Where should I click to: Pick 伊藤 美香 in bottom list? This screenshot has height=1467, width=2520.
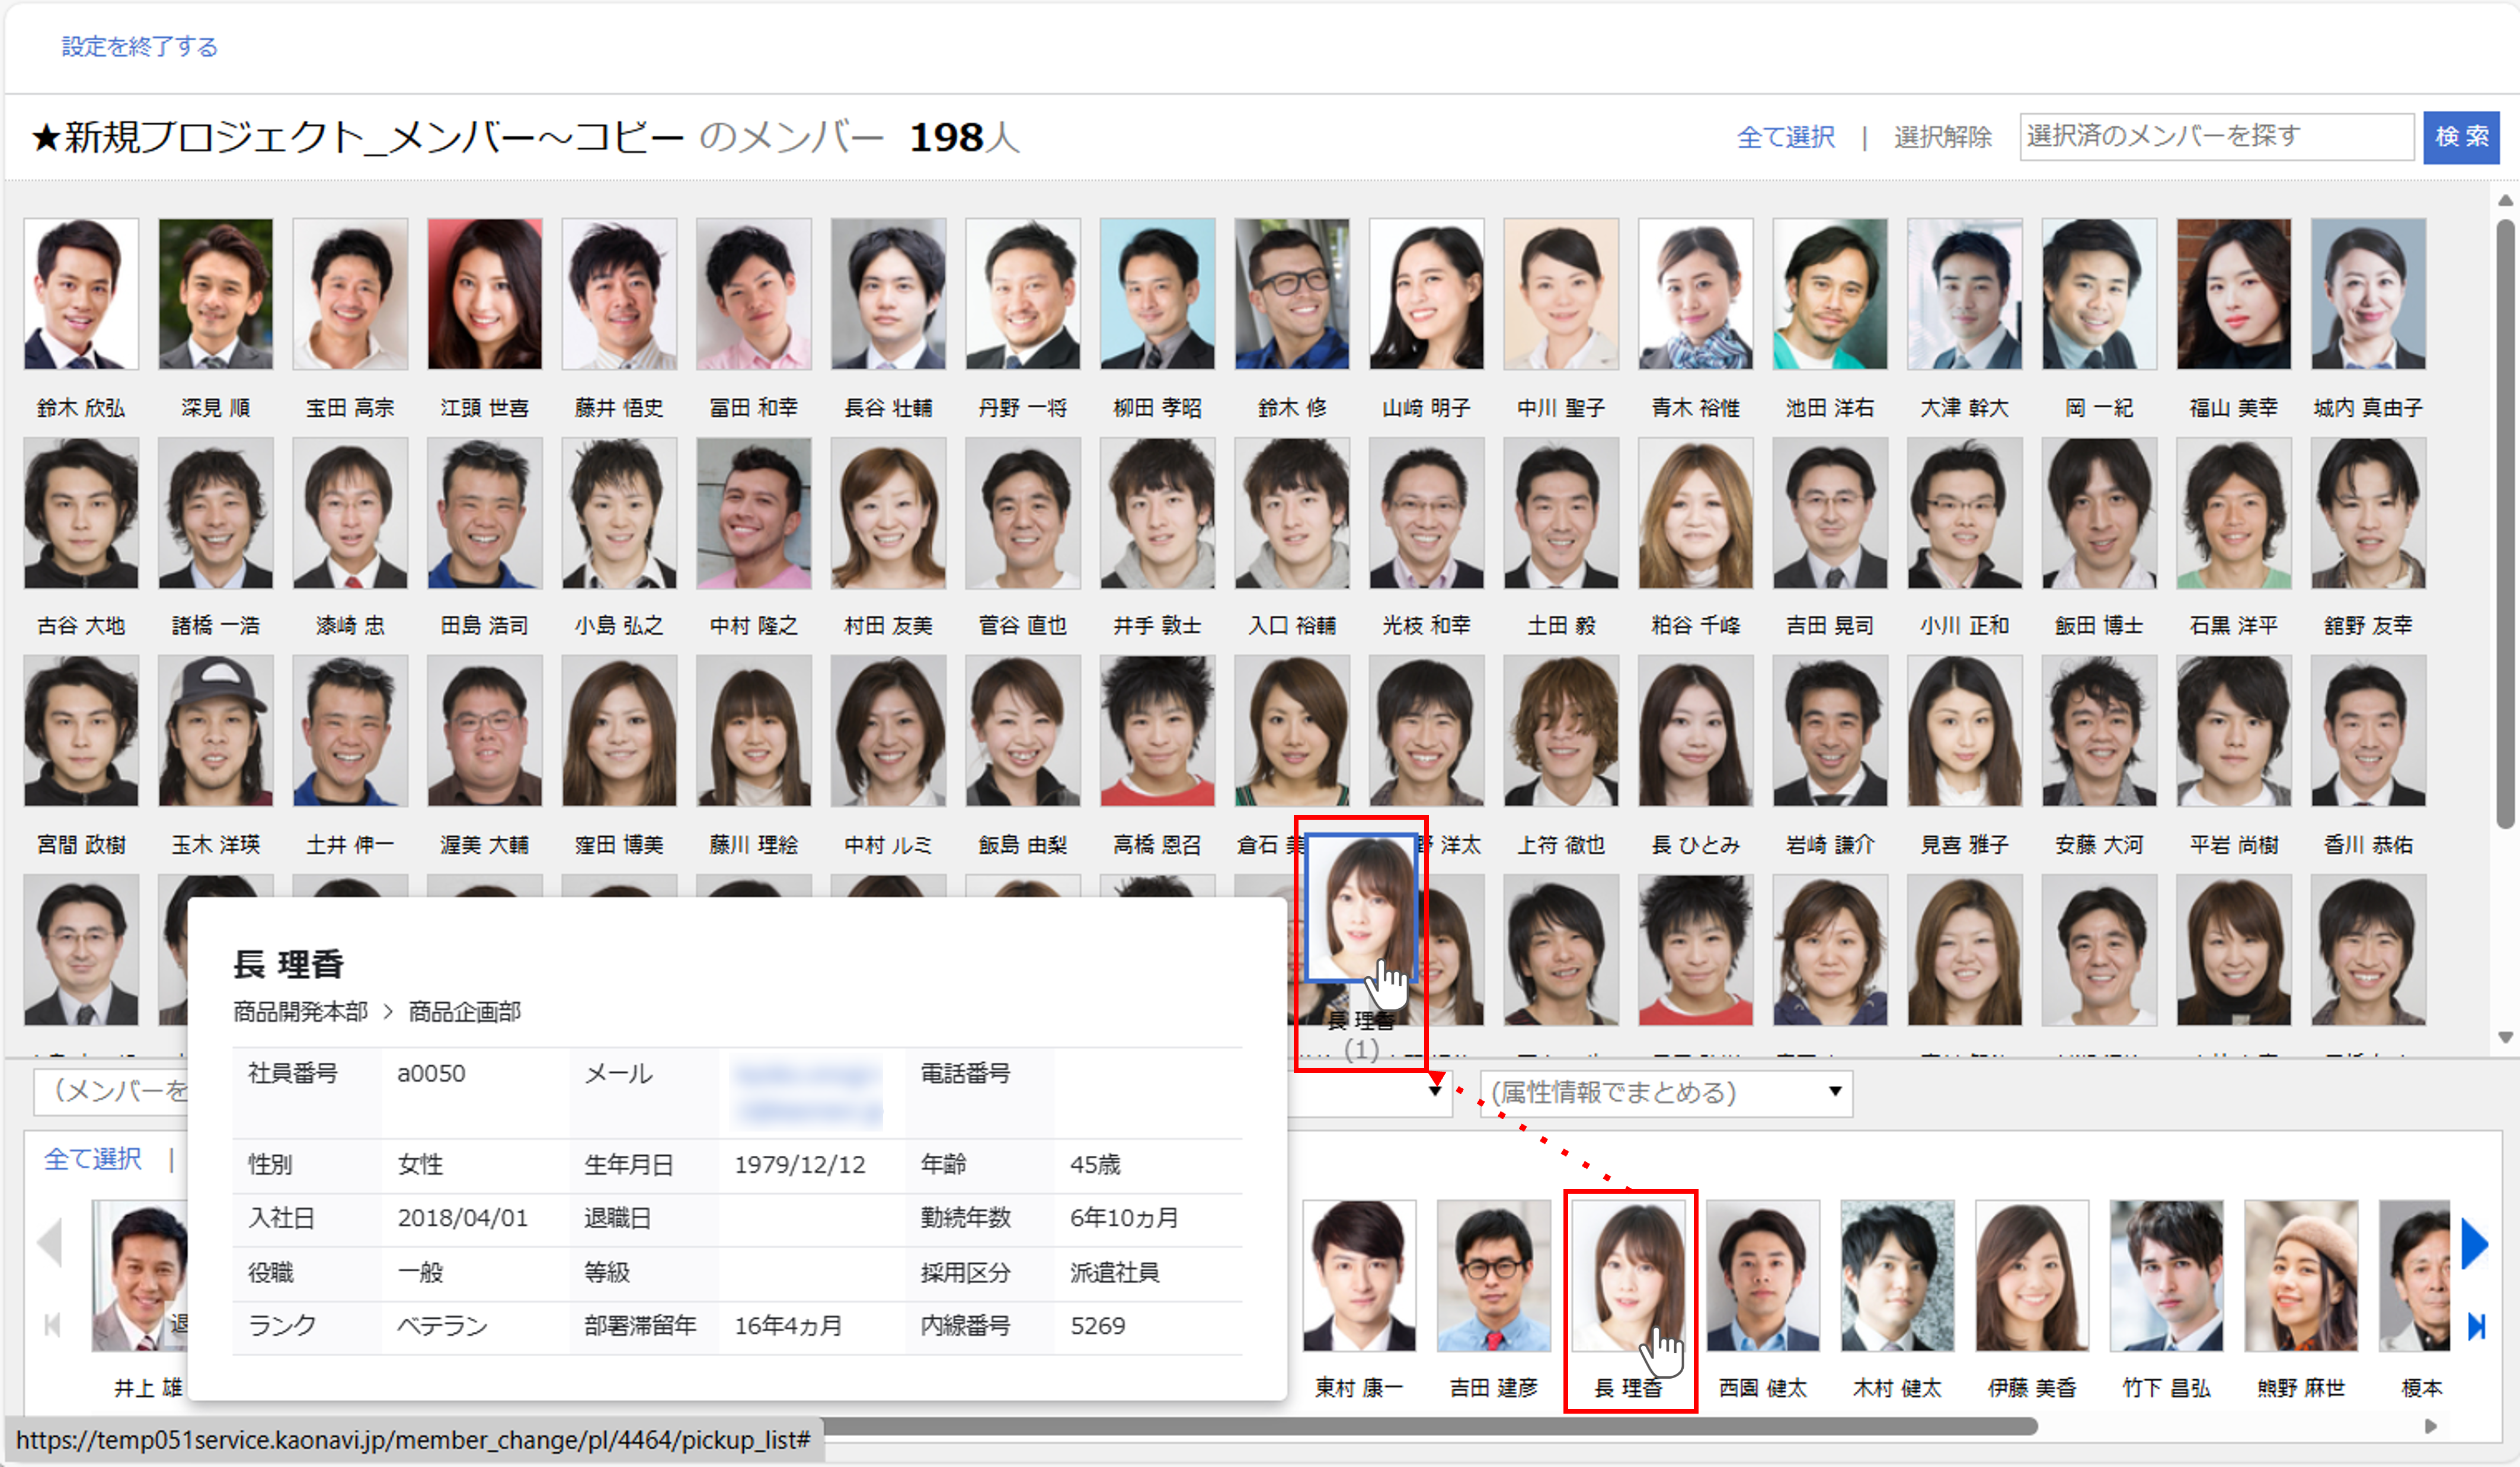[2031, 1276]
